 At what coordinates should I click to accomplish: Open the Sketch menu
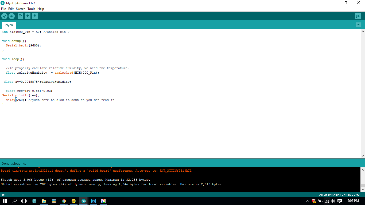21,9
